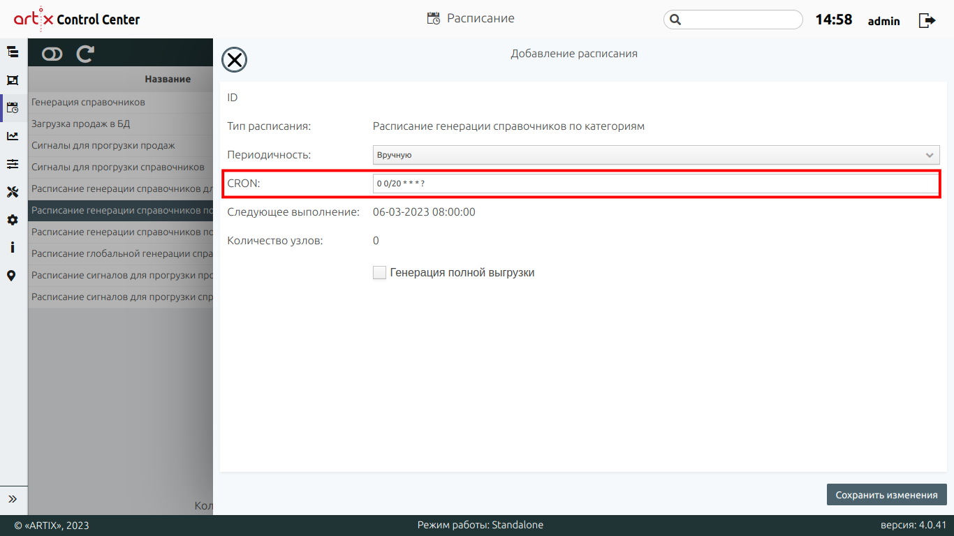Open the sliders configuration sidebar icon

(13, 164)
